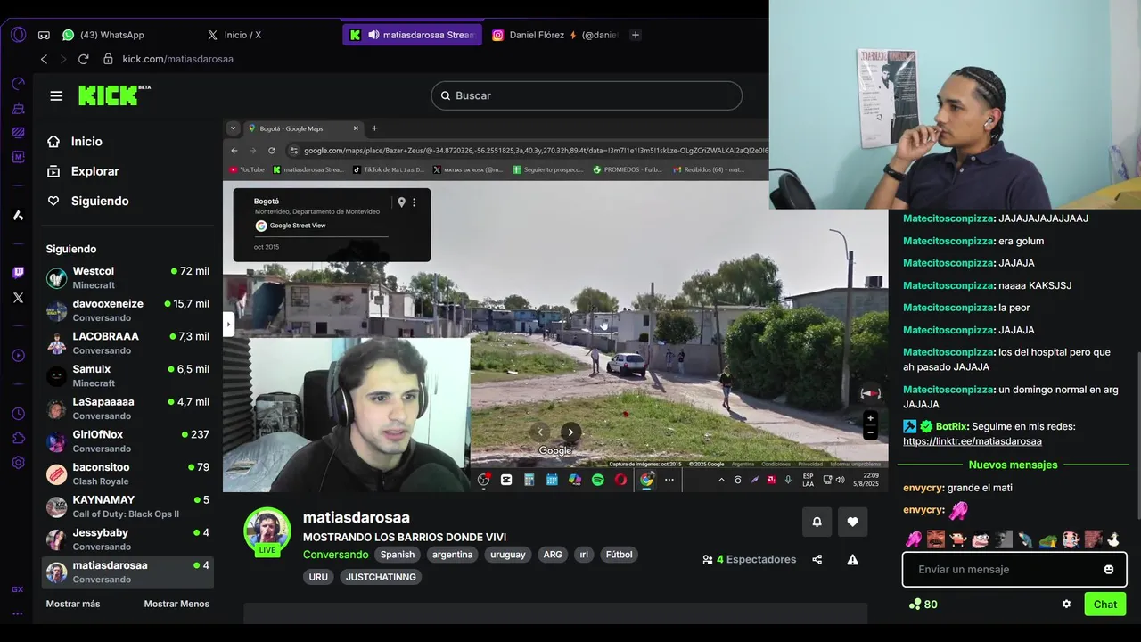Insert the goose emote from quick bar
Screen dimensions: 1141x642
click(1113, 539)
